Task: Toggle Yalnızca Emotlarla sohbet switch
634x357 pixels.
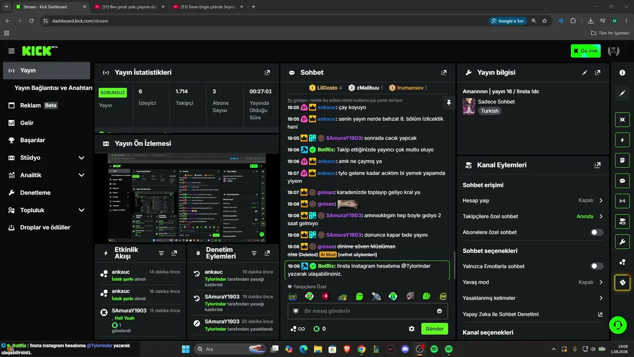Action: pos(597,266)
